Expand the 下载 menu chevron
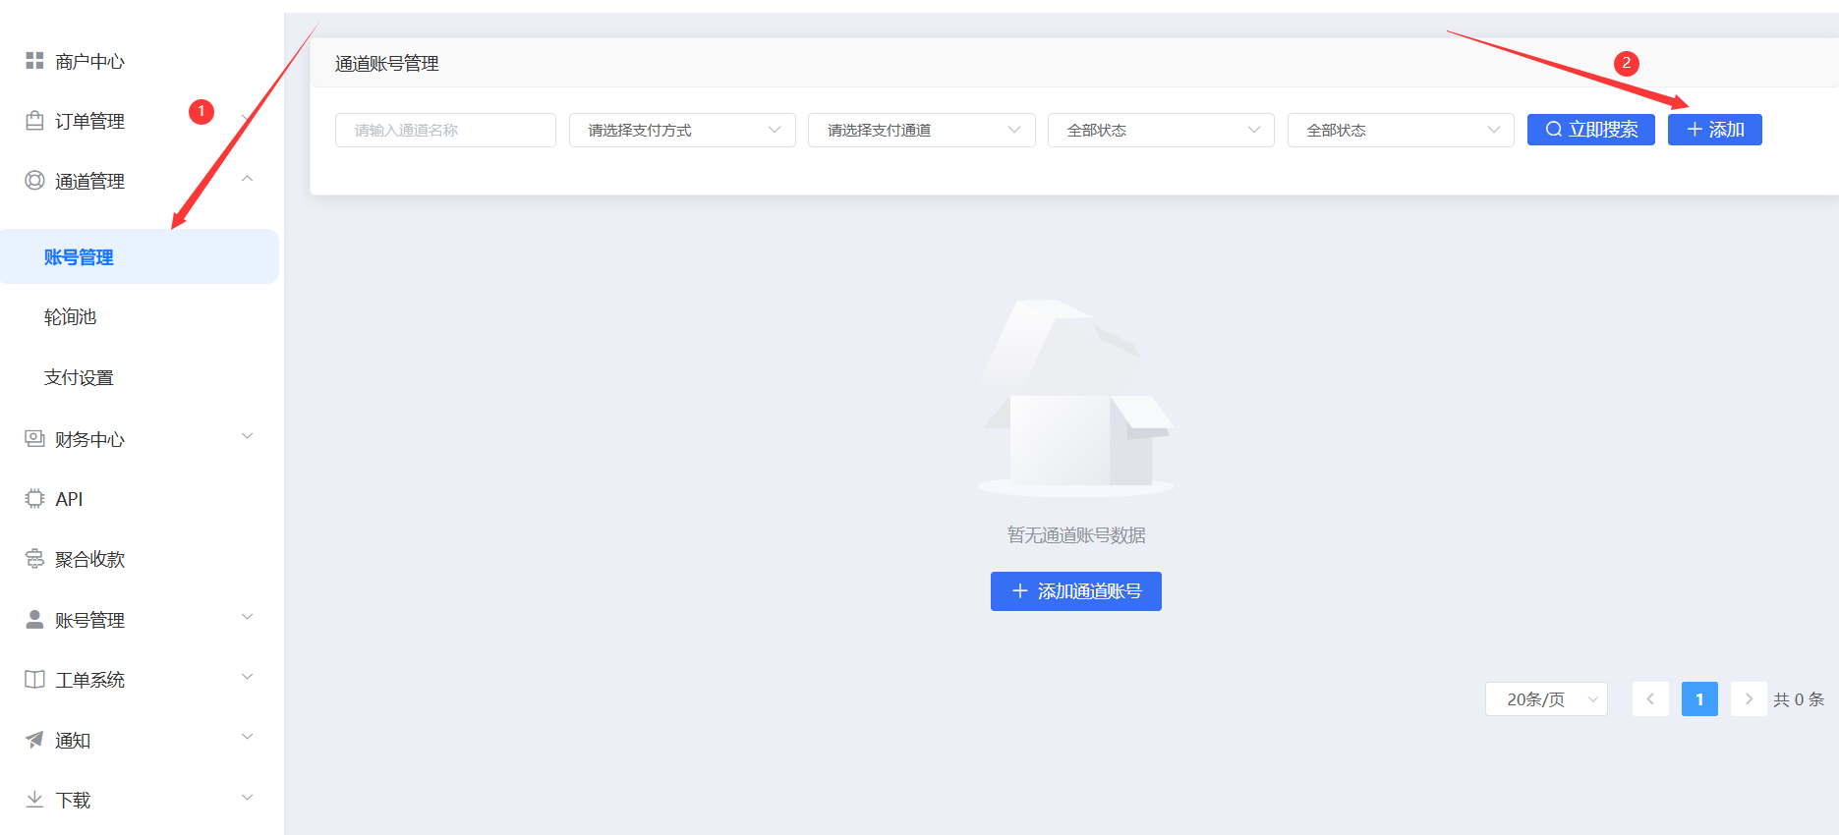The width and height of the screenshot is (1839, 835). [248, 797]
